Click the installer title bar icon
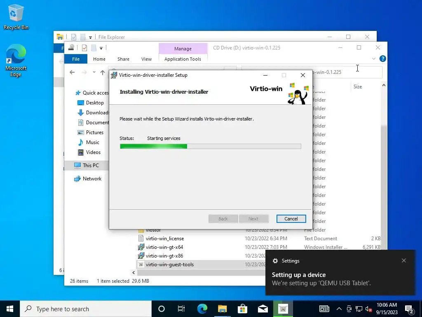 [114, 75]
